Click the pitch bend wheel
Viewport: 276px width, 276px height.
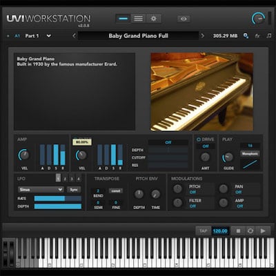tap(6, 254)
